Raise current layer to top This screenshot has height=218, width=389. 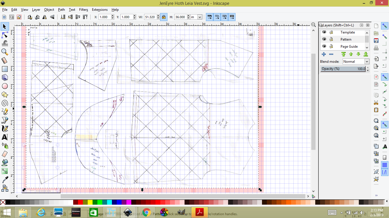click(343, 54)
